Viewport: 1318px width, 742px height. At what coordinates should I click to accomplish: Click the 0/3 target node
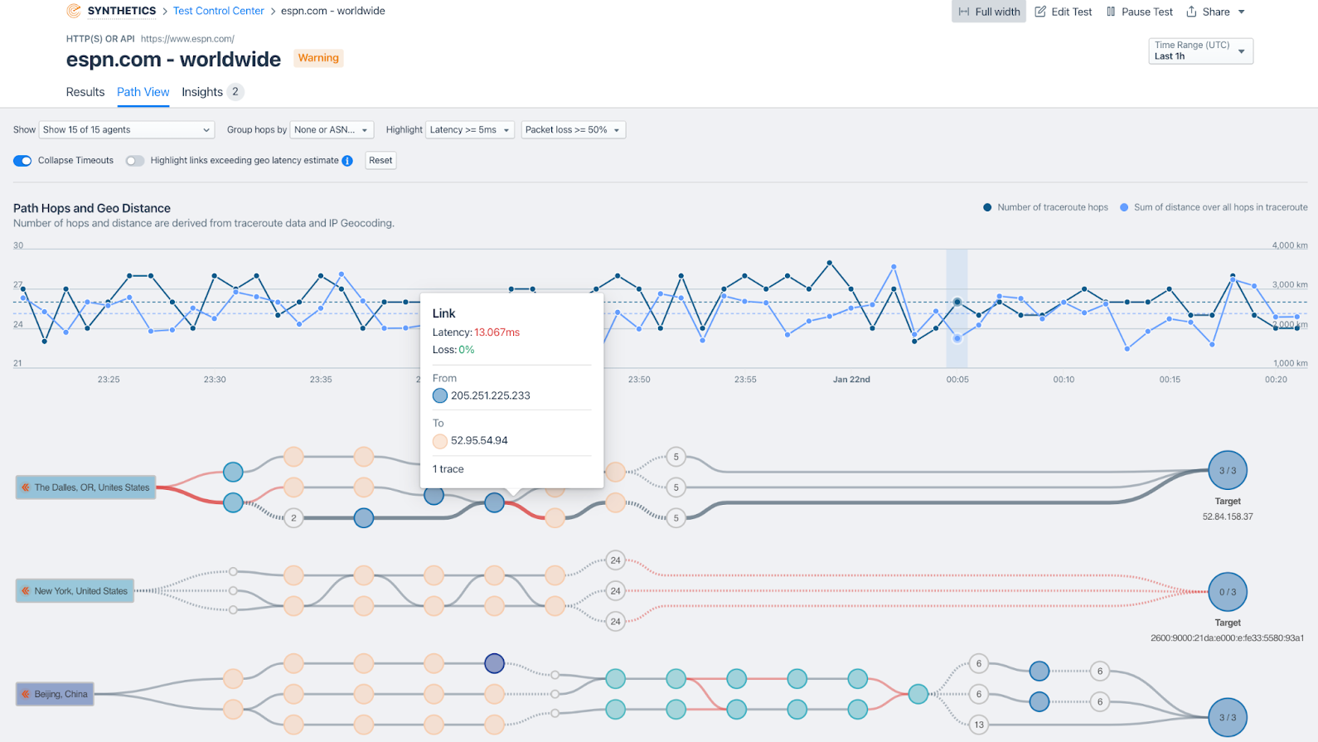click(1228, 592)
